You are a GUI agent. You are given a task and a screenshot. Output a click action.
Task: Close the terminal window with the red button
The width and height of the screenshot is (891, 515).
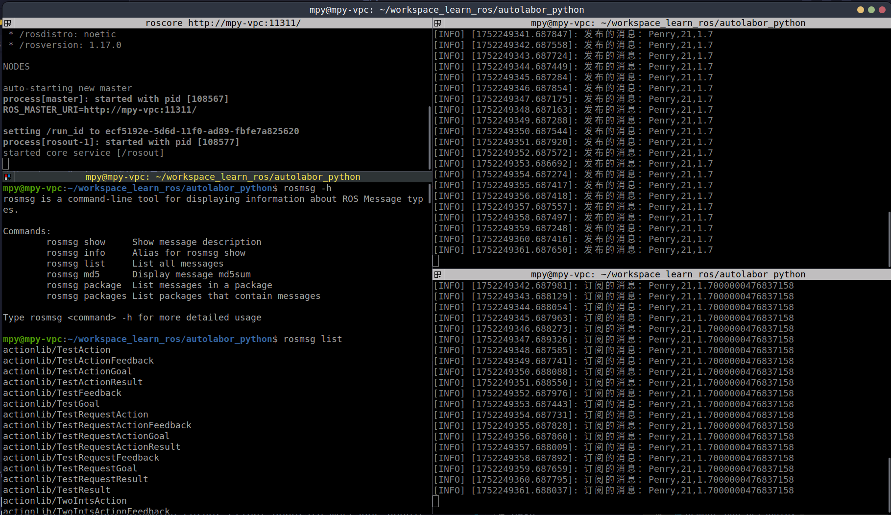click(x=882, y=10)
